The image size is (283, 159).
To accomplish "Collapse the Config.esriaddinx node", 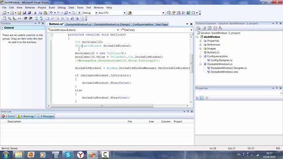I will point(200,57).
